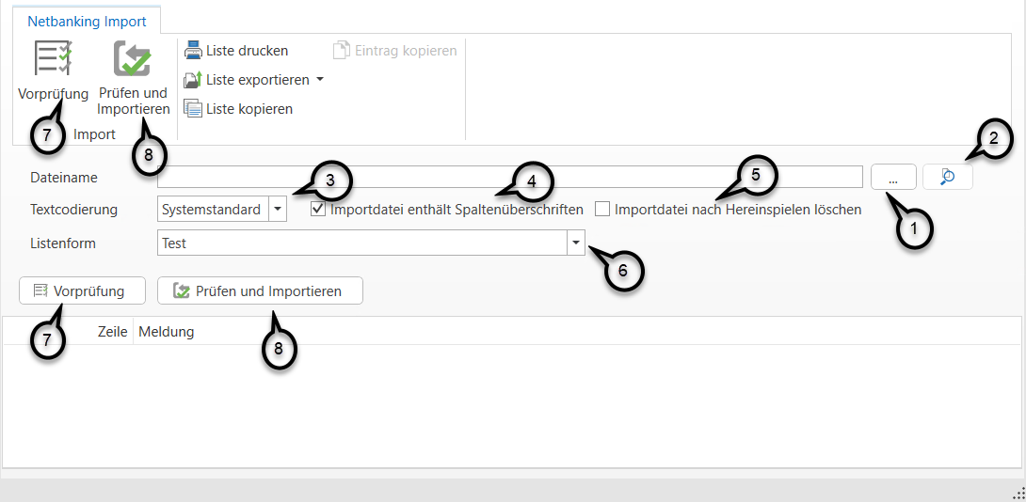This screenshot has width=1026, height=502.
Task: Click the Liste drucken printer icon
Action: coord(193,50)
